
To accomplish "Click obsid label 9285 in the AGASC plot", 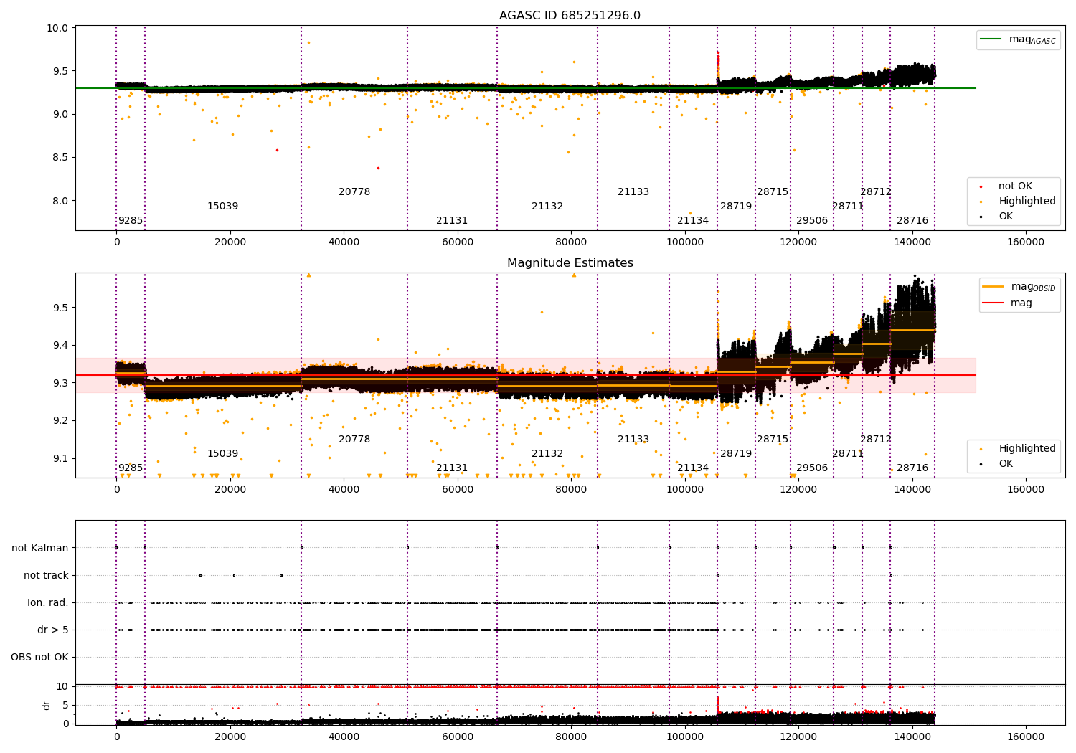I will point(131,221).
